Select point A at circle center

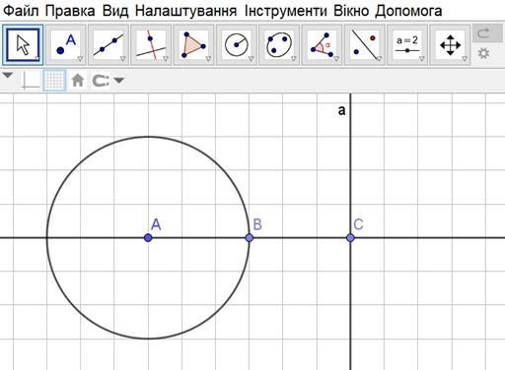148,238
